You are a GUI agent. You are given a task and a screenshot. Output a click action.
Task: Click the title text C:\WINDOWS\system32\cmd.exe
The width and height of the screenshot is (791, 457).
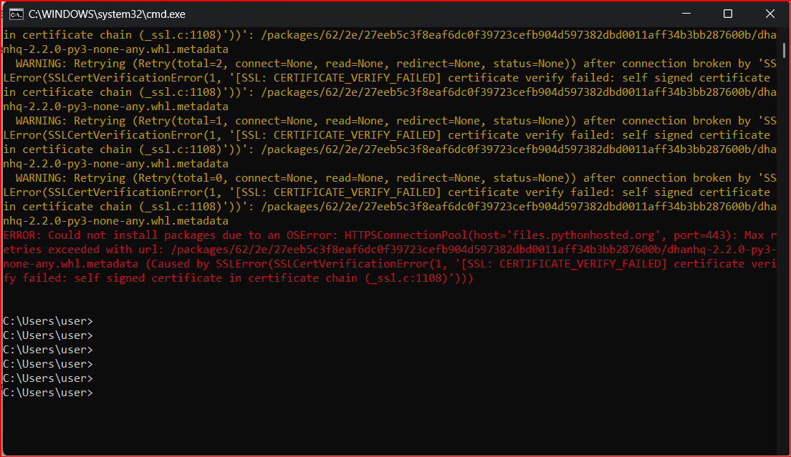107,14
